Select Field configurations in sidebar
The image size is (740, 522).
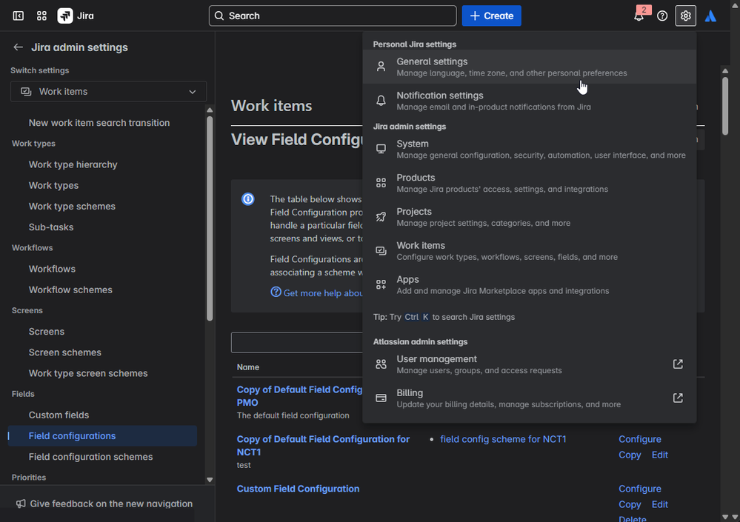(102, 435)
